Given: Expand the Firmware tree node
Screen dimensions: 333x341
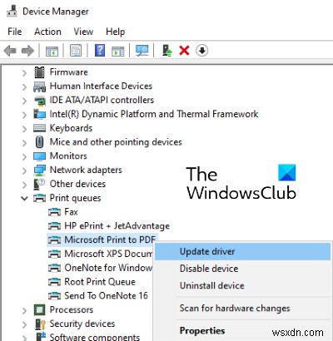Looking at the screenshot, I should coord(24,73).
